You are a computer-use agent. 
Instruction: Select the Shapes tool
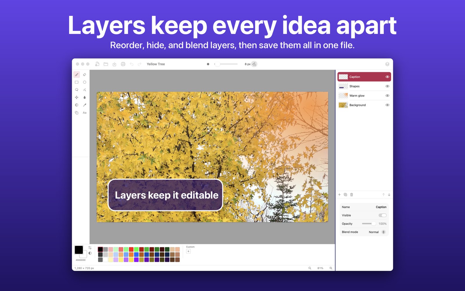77,113
